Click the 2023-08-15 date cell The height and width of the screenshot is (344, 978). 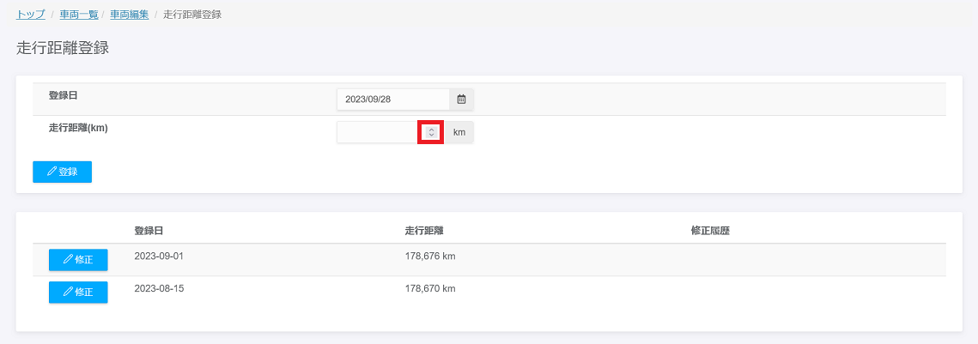[x=159, y=288]
